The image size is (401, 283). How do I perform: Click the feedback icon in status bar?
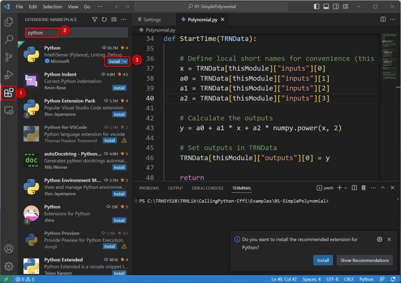[x=382, y=279]
